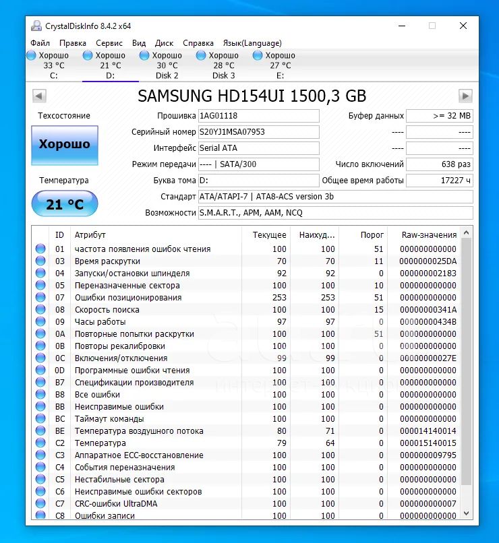499x543 pixels.
Task: Click status icon for C5 Нестабильные сектора
Action: 40,479
